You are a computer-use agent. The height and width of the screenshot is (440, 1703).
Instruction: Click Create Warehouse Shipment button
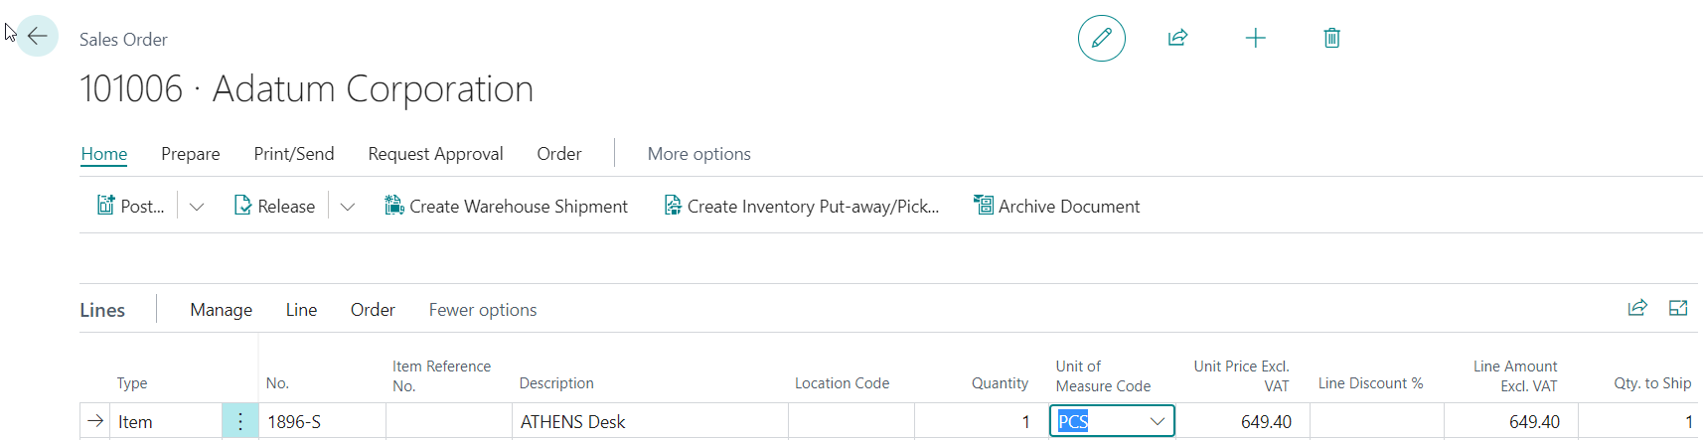(507, 206)
